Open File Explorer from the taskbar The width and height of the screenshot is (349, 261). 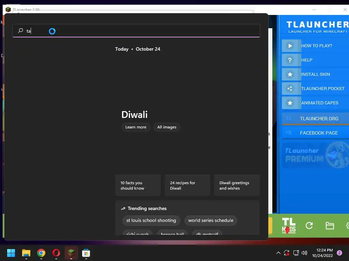click(x=26, y=253)
